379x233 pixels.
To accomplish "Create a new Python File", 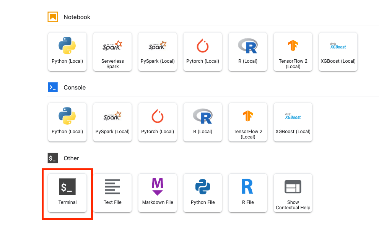I will click(203, 193).
